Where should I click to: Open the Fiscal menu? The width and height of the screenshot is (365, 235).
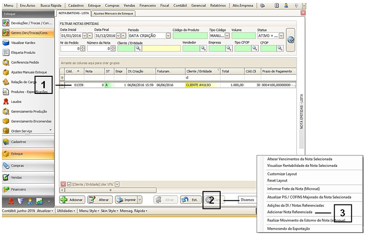pos(164,5)
